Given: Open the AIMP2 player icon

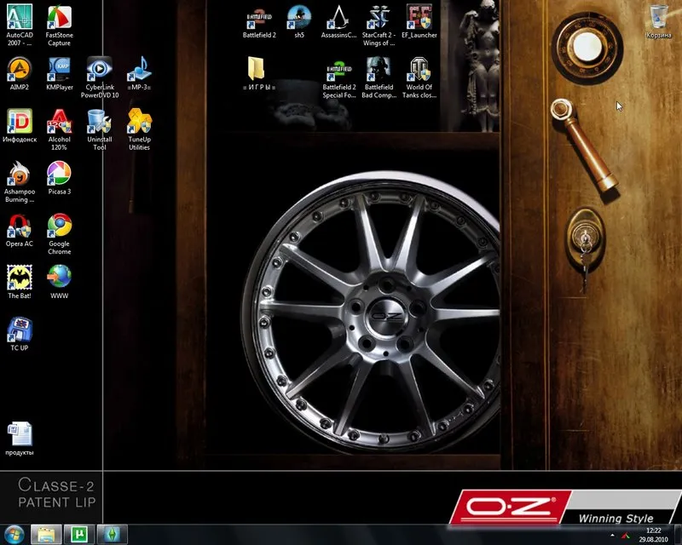Looking at the screenshot, I should point(20,73).
